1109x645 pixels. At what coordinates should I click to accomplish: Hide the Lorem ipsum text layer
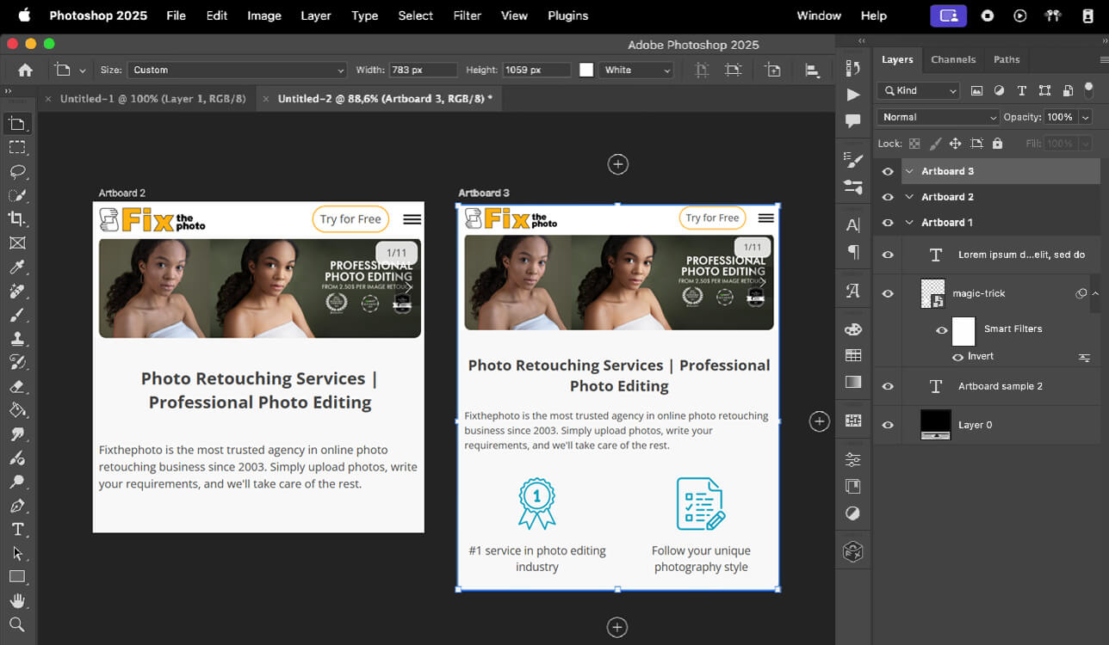(887, 254)
